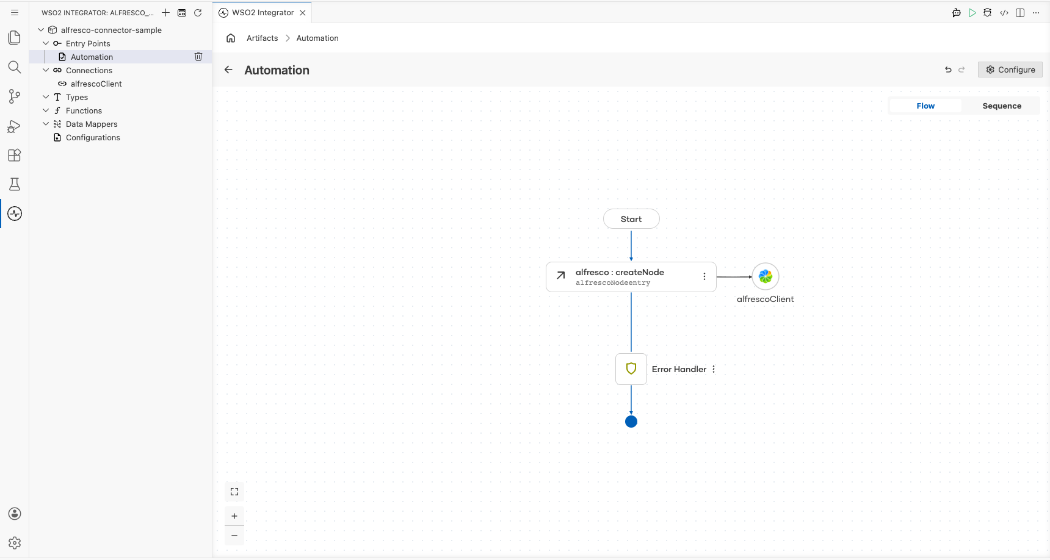This screenshot has width=1050, height=560.
Task: Go to home in breadcrumb
Action: point(231,38)
